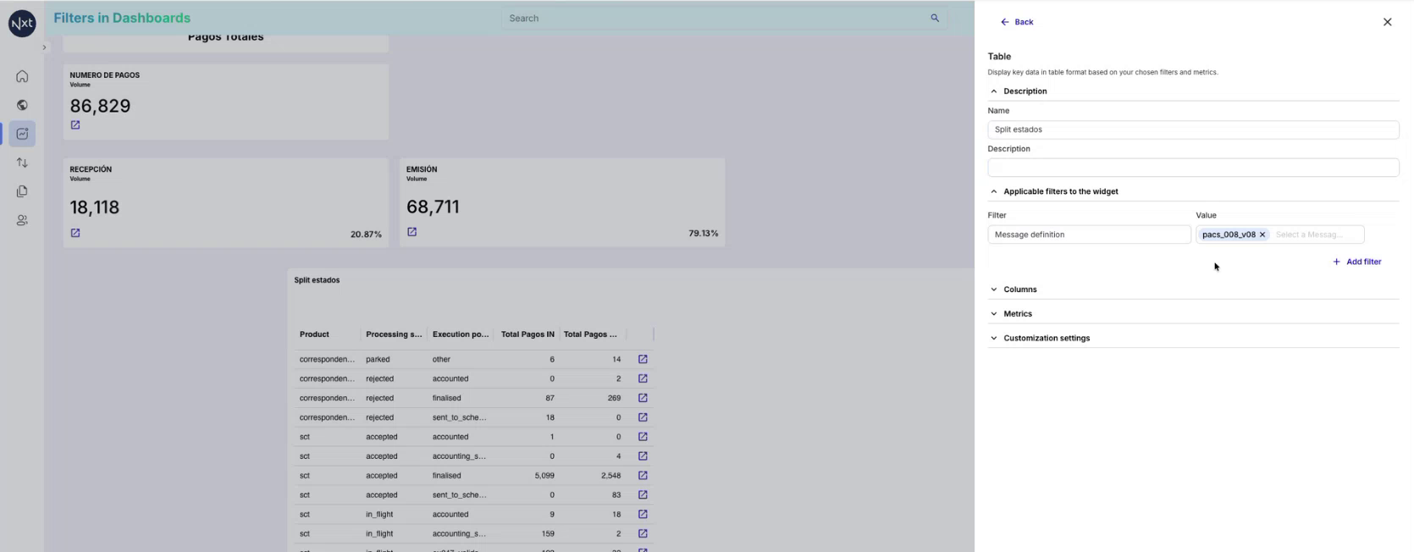Open link icon for sct in_flight accounting_s row
This screenshot has height=552, width=1414.
[x=643, y=534]
